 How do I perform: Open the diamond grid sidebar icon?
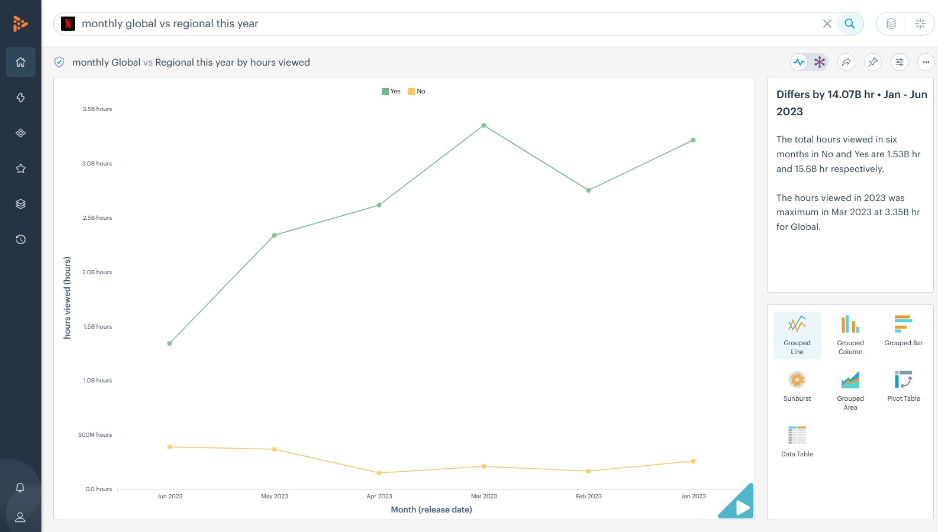[x=21, y=133]
